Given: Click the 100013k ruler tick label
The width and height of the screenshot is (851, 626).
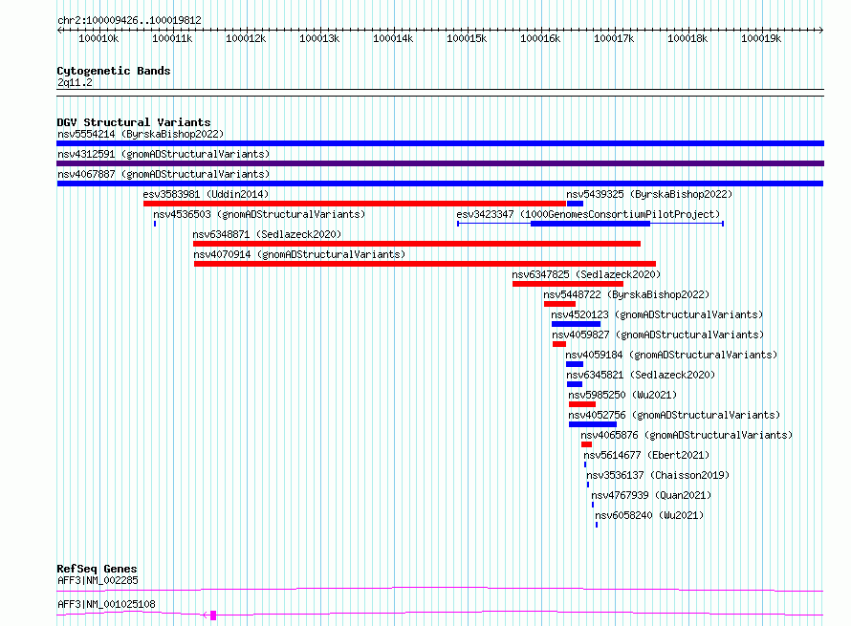Looking at the screenshot, I should pyautogui.click(x=319, y=38).
